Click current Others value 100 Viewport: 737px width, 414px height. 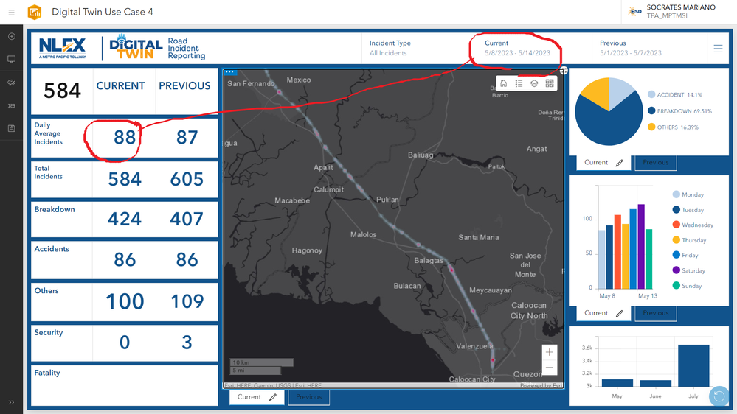click(125, 301)
